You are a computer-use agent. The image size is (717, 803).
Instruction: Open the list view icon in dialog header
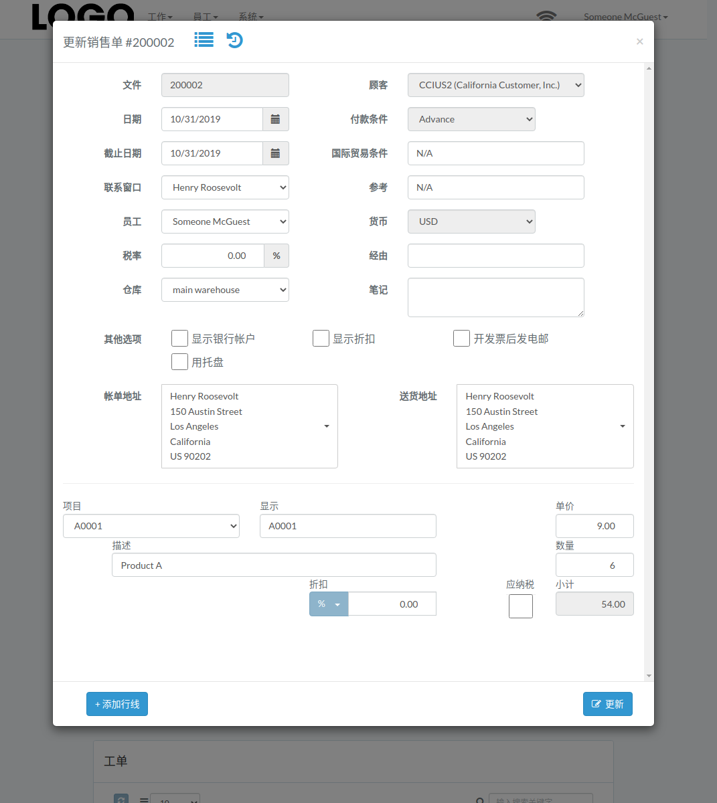pos(204,39)
